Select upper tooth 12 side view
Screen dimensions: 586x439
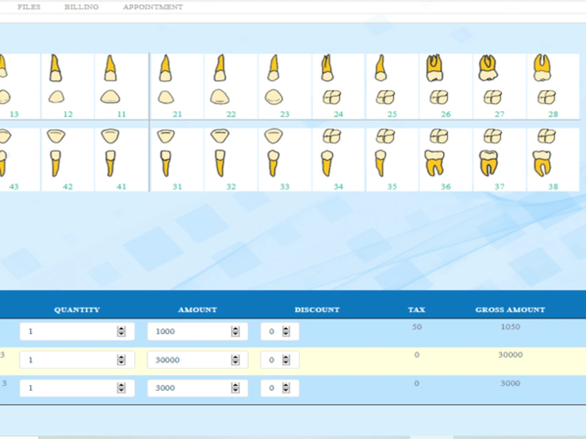56,68
